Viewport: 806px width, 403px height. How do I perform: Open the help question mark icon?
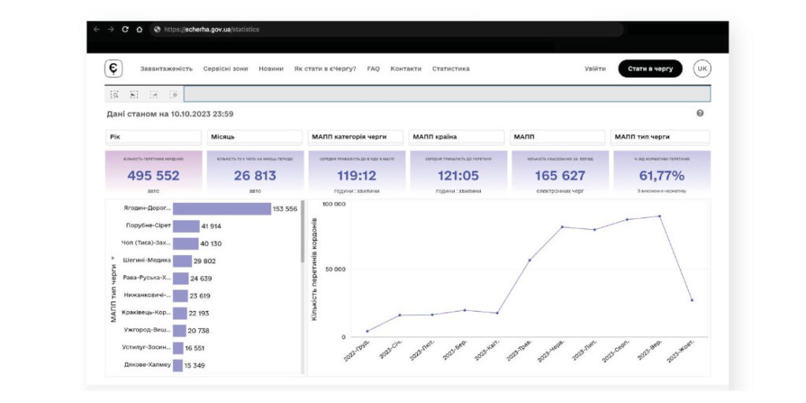(700, 113)
